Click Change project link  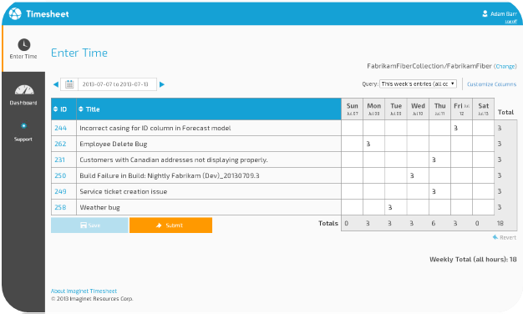point(505,66)
